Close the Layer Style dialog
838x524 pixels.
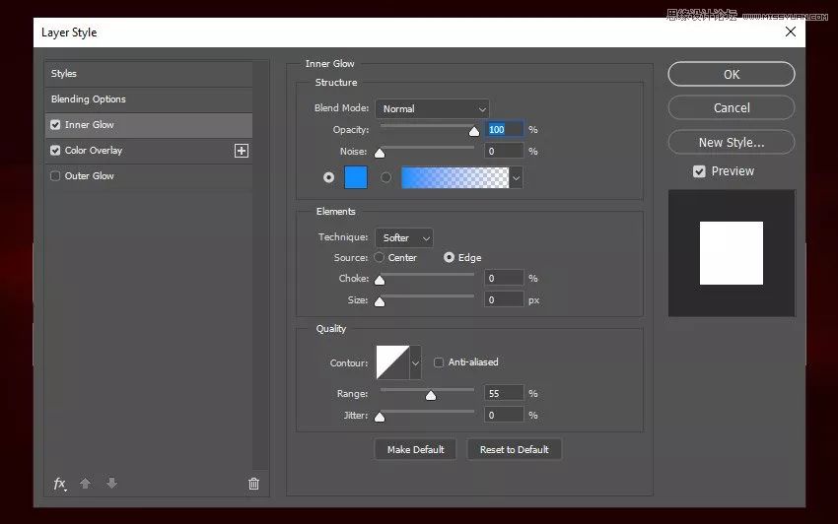tap(791, 33)
